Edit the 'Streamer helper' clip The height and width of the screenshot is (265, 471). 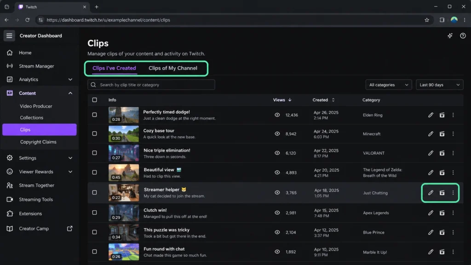[x=431, y=193]
